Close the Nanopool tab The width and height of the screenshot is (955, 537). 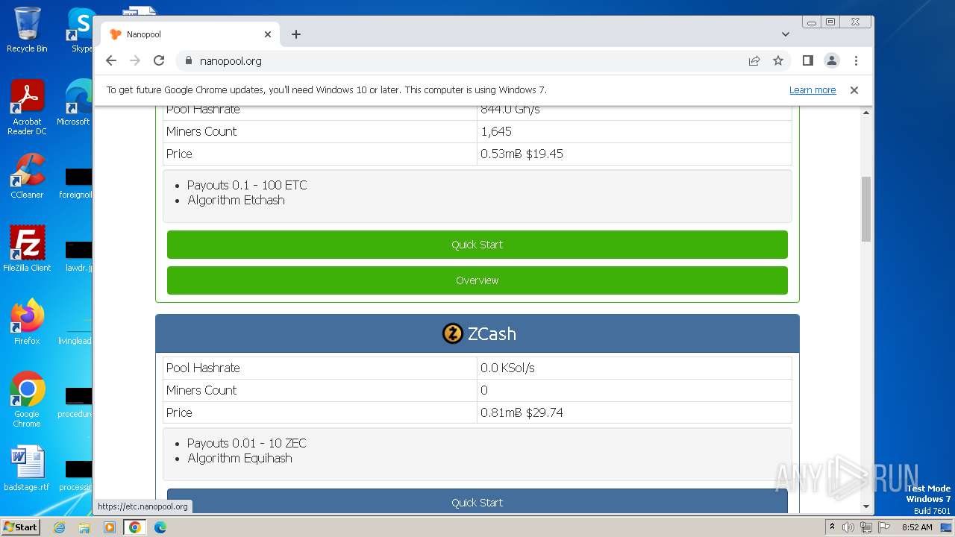tap(268, 34)
